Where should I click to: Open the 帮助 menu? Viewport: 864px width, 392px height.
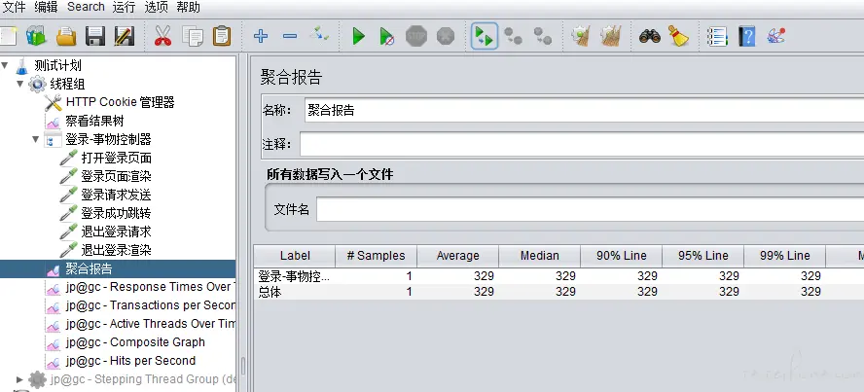(189, 7)
